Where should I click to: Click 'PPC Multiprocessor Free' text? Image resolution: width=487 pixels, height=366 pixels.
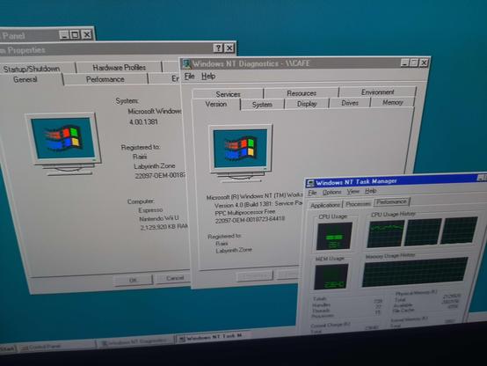[245, 212]
